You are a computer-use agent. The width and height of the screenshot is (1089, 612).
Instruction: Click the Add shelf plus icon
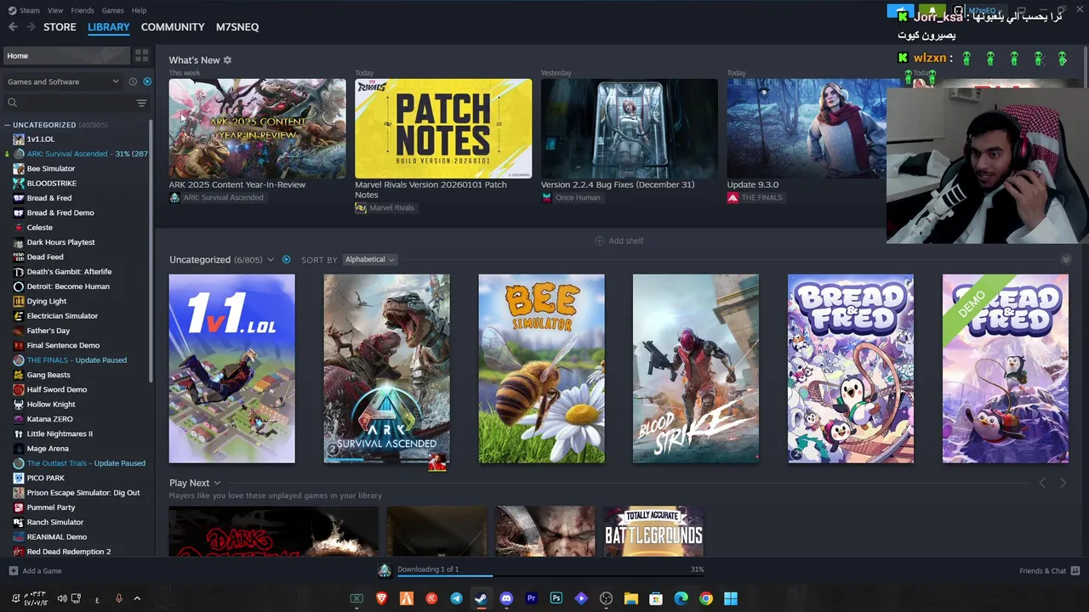coord(599,241)
